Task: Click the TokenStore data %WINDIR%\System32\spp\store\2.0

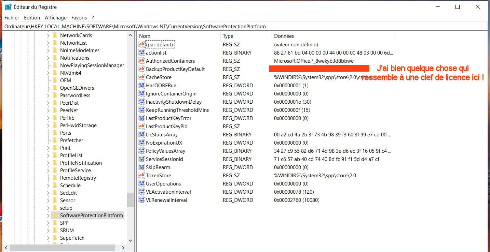Action: click(x=315, y=175)
